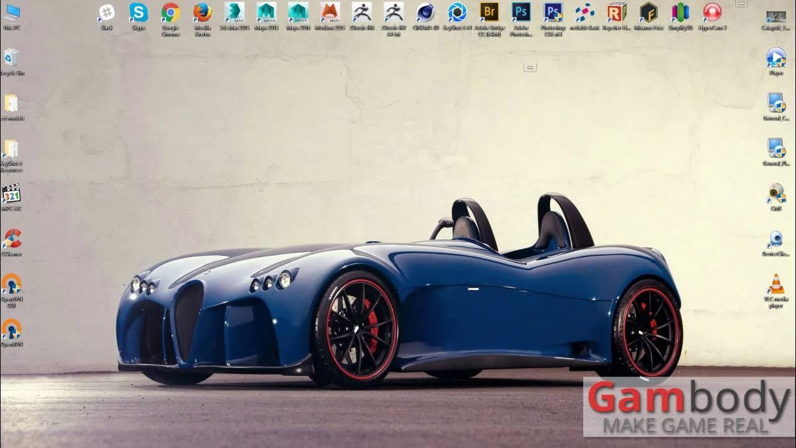Click the Recycle Bin icon

coord(11,58)
